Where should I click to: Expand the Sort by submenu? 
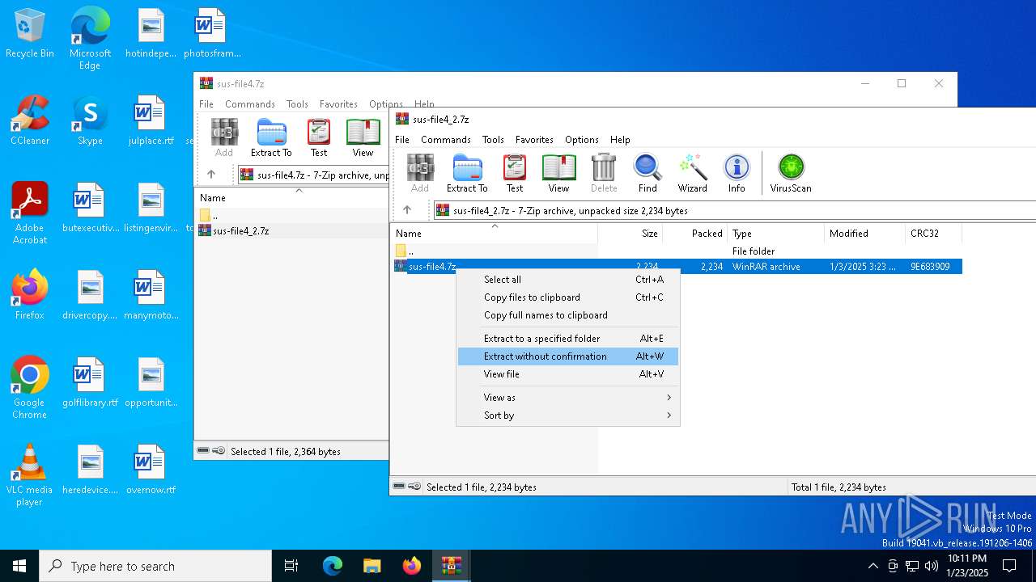(x=568, y=415)
